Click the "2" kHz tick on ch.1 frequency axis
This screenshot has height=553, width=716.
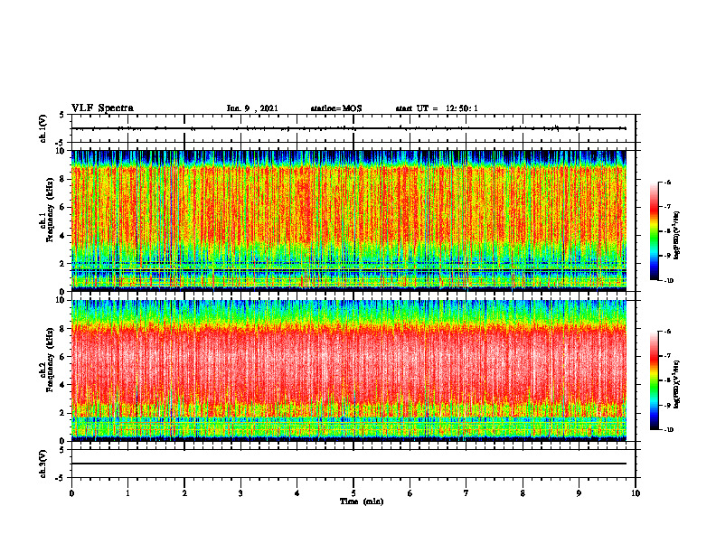(62, 263)
